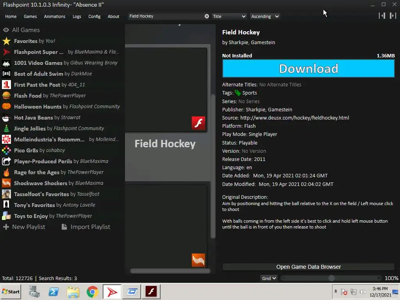The height and width of the screenshot is (300, 400).
Task: Click the Rage for the Ages flame icon
Action: (6, 172)
